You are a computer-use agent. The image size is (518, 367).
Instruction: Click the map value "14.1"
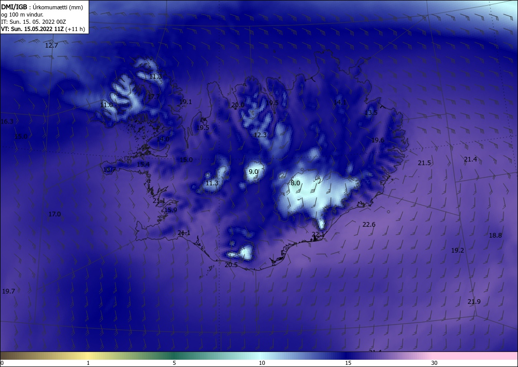click(340, 102)
